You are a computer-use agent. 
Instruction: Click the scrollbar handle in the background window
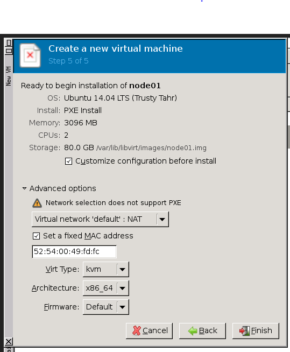point(288,137)
